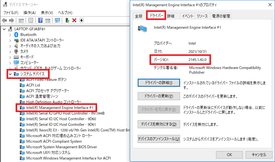Screen dimensions: 275x162
Task: Switch to the リソース tab
Action: tap(202, 16)
